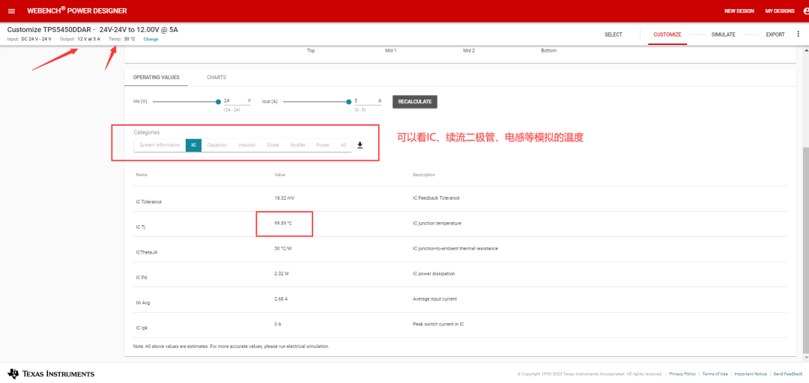
Task: Select the Vin slider handle
Action: (x=218, y=102)
